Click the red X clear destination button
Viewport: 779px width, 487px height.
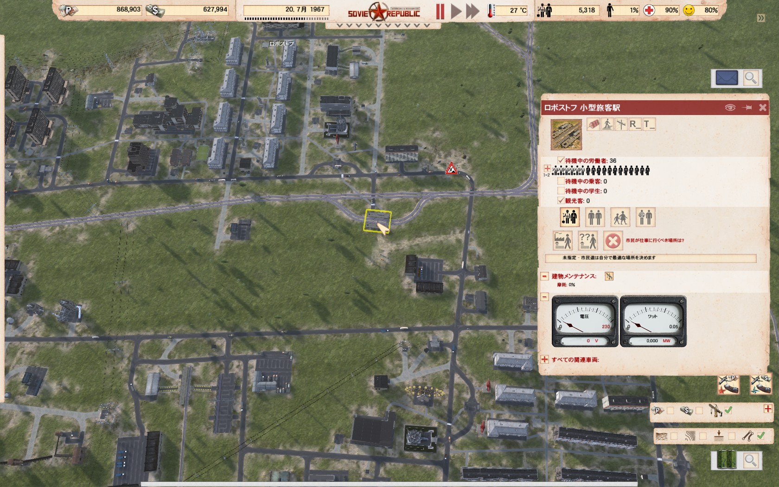click(x=613, y=241)
